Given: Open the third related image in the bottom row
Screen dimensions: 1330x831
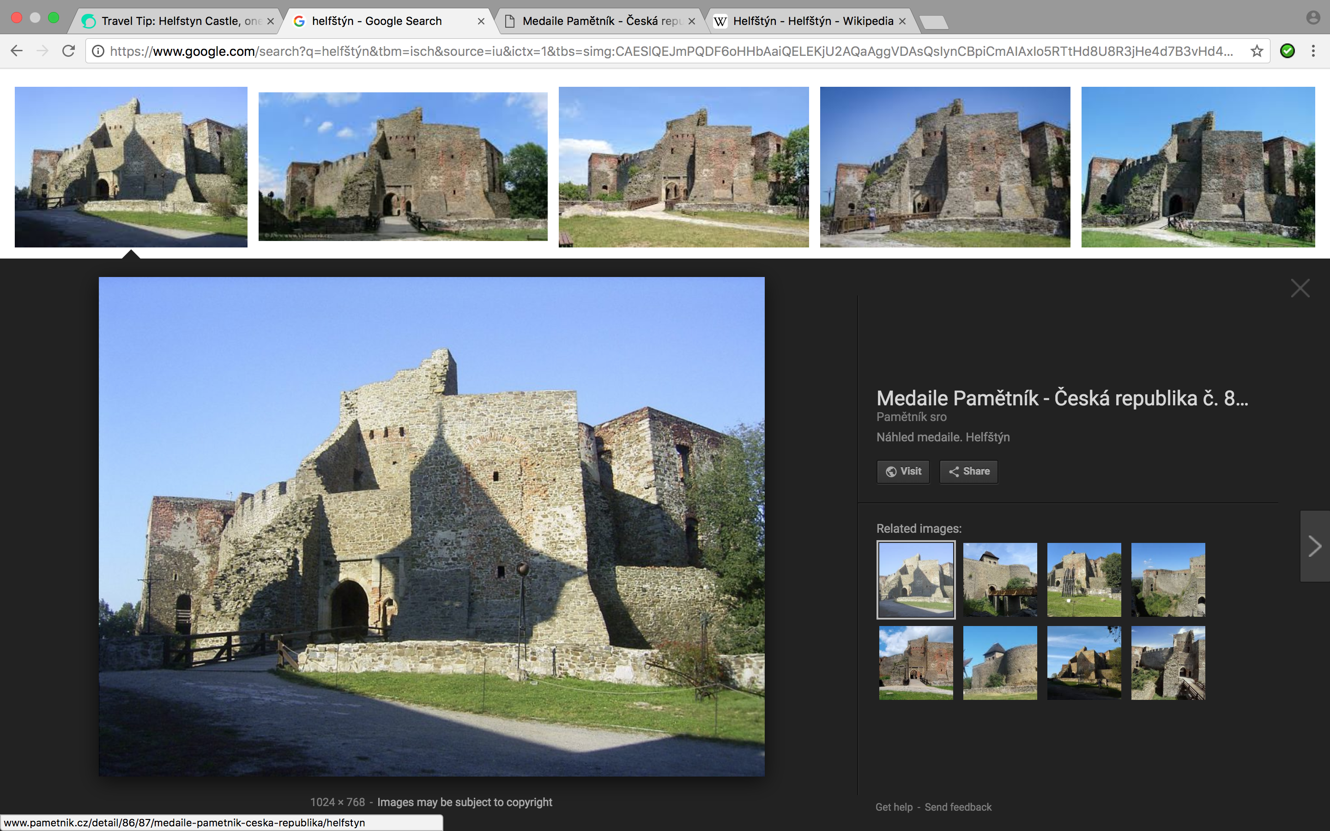Looking at the screenshot, I should pyautogui.click(x=1084, y=663).
